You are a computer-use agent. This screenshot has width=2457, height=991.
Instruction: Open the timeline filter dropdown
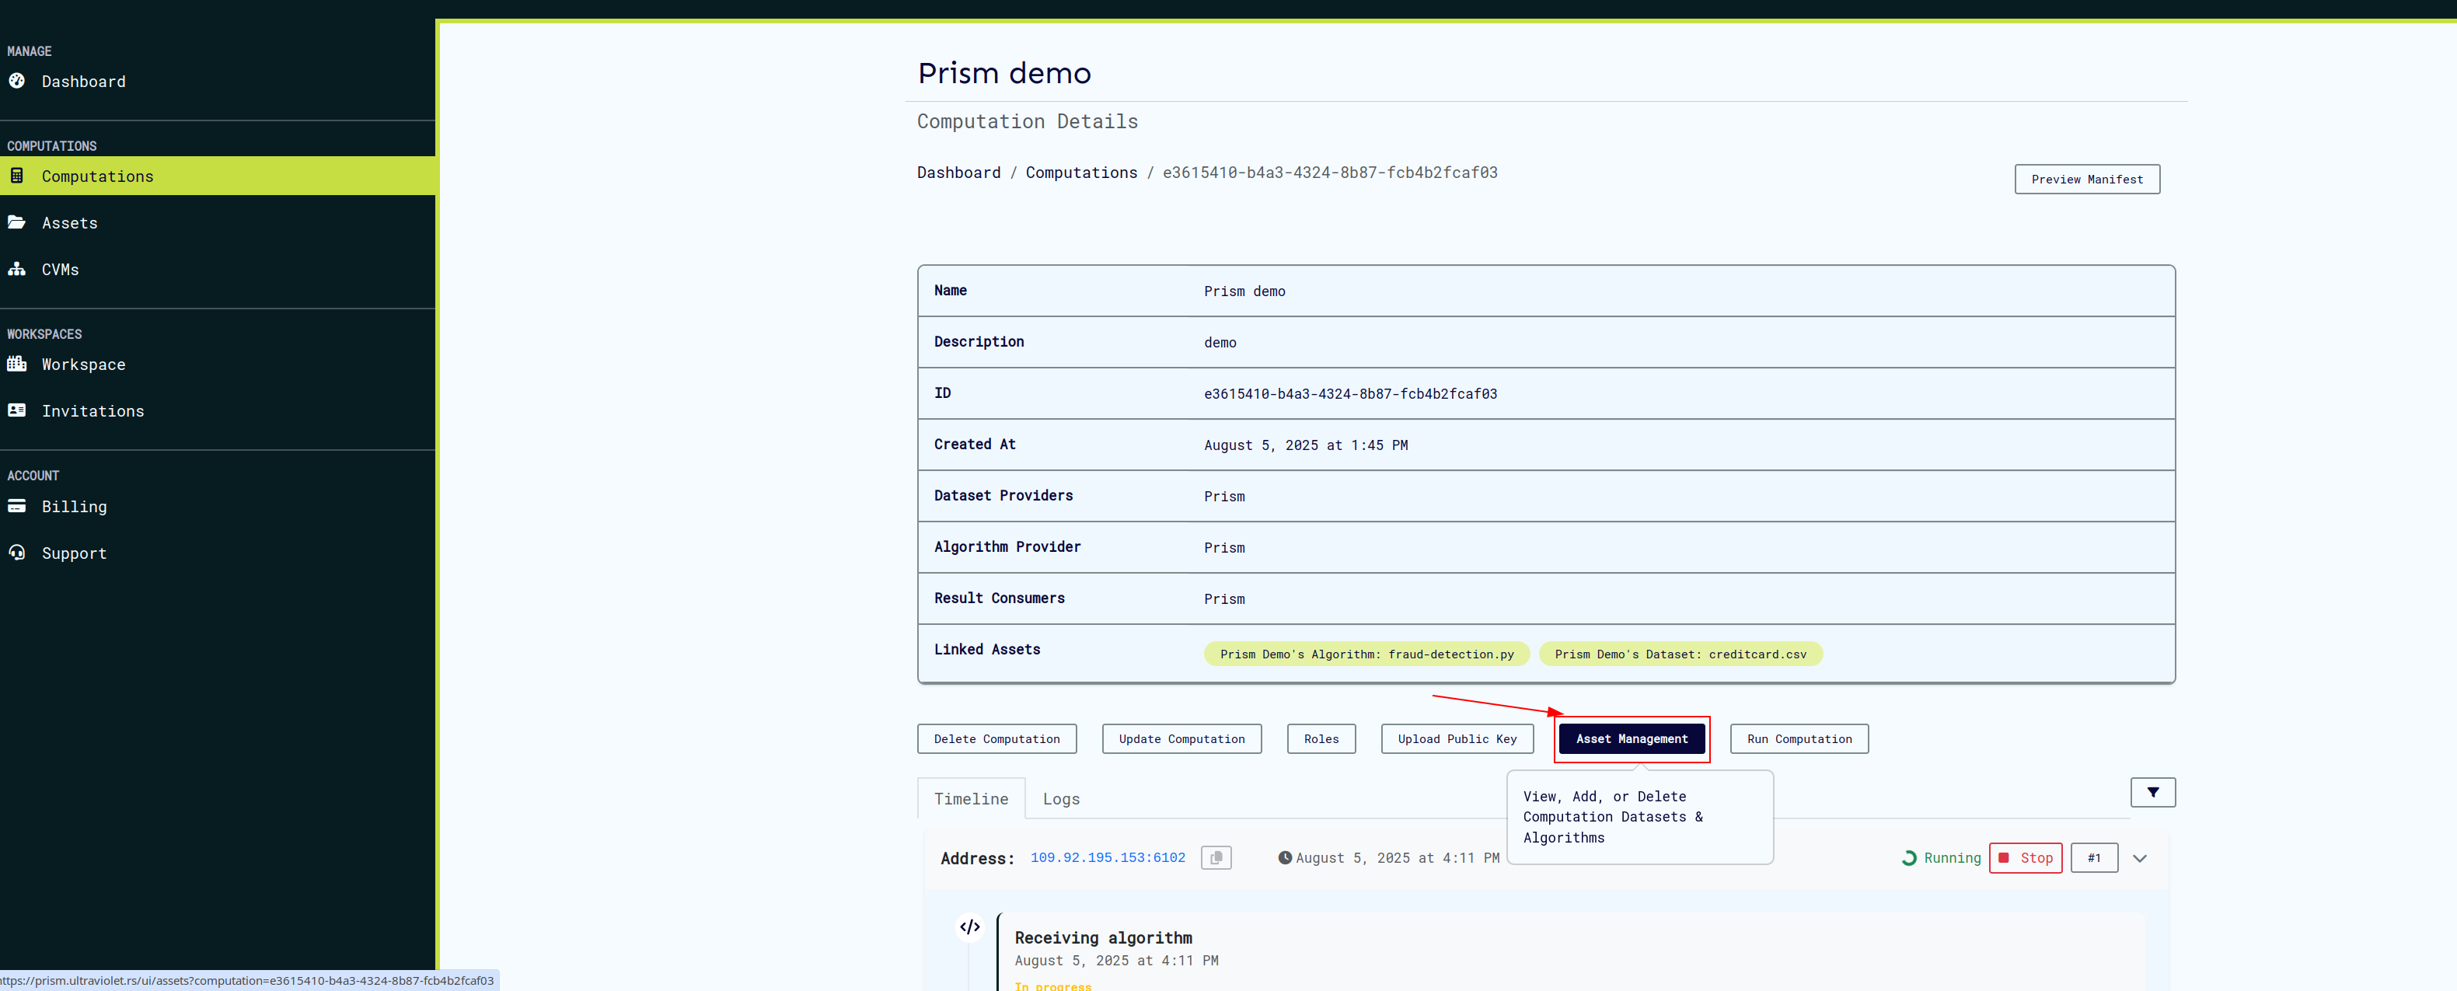pos(2152,792)
